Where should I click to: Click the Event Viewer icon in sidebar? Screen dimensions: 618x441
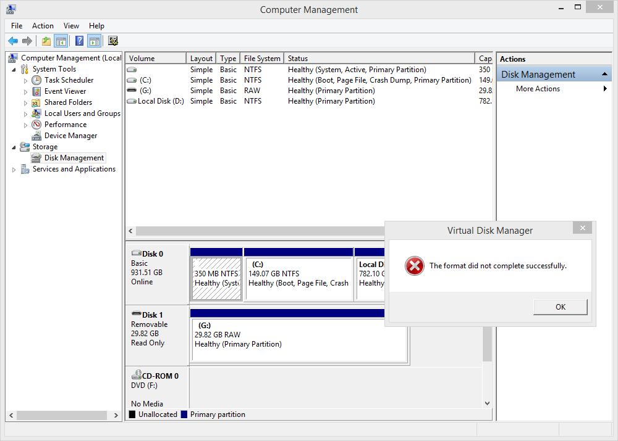(36, 91)
